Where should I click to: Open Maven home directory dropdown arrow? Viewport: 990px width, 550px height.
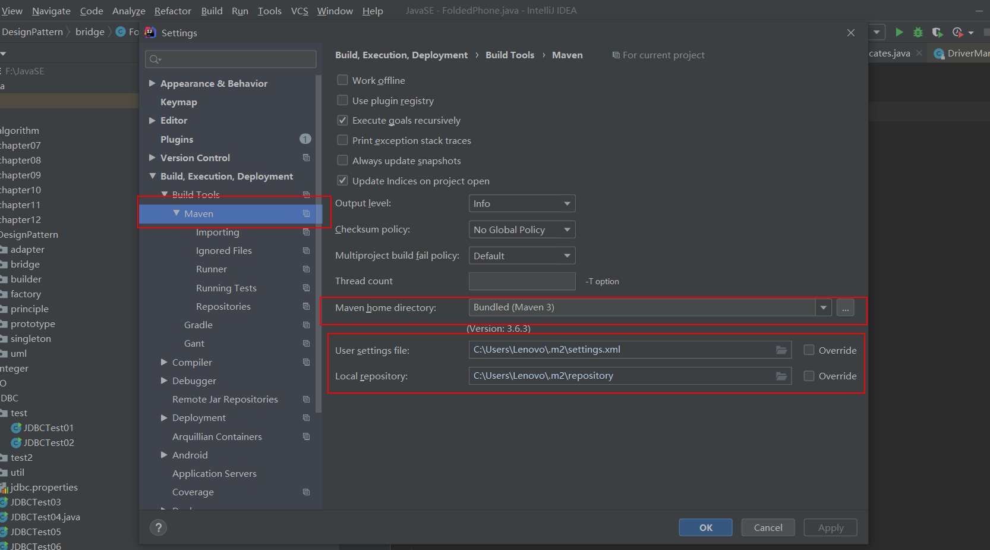(x=823, y=307)
